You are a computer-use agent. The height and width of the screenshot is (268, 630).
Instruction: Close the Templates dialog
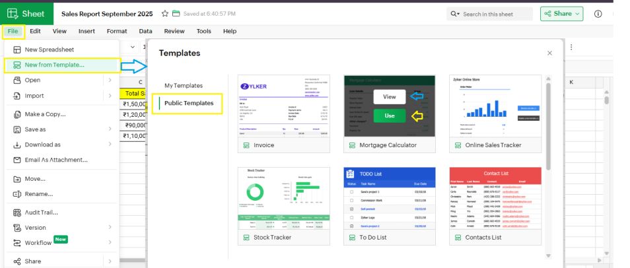[x=549, y=53]
